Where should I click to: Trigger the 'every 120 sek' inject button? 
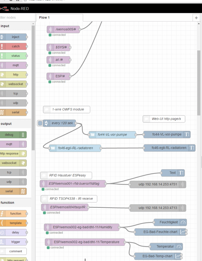[40, 123]
